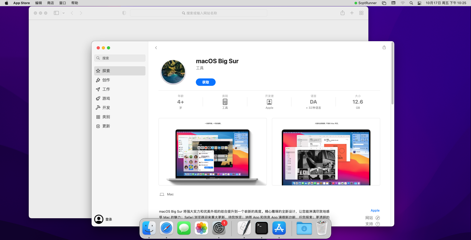Click the 获取 button for macOS Big Sur
Viewport: 471px width, 240px height.
206,82
